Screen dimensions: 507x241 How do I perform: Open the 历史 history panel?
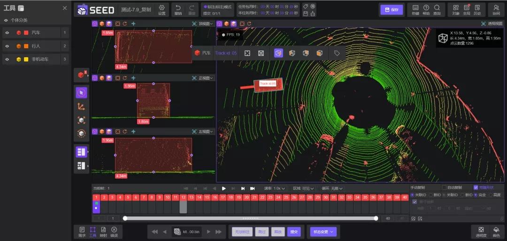click(477, 10)
